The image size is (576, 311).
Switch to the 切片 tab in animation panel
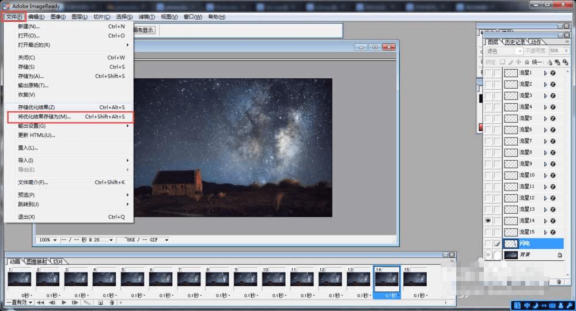[58, 261]
